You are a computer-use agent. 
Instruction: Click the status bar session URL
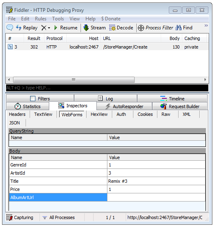(165, 217)
